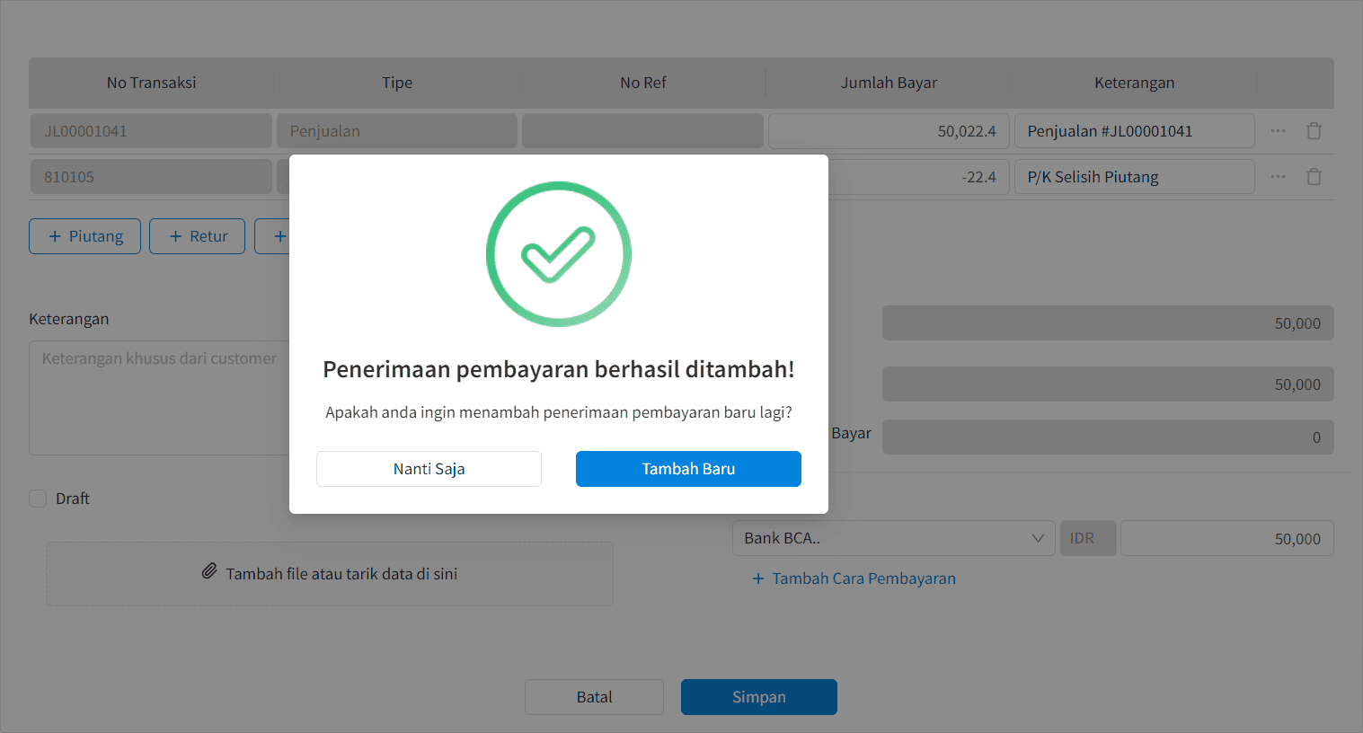Click the No Ref column header
The height and width of the screenshot is (733, 1363).
(x=643, y=83)
